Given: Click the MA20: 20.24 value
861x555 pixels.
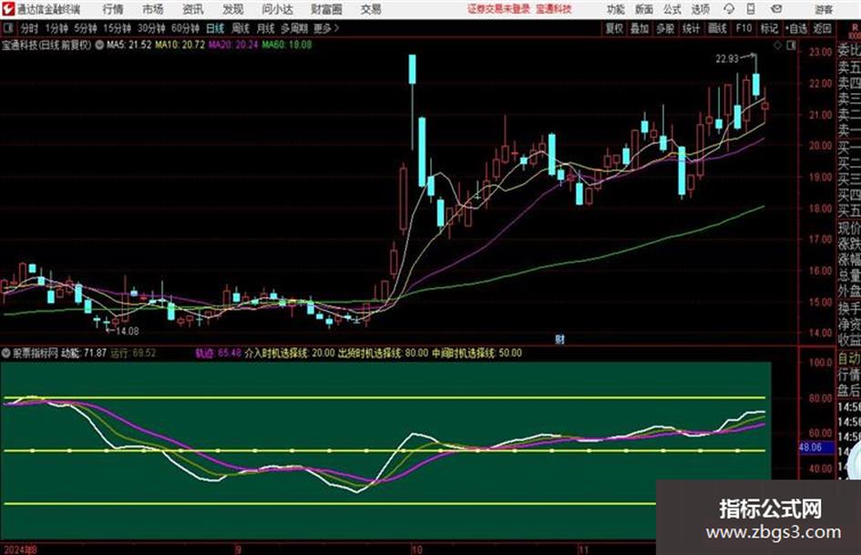Looking at the screenshot, I should 233,45.
